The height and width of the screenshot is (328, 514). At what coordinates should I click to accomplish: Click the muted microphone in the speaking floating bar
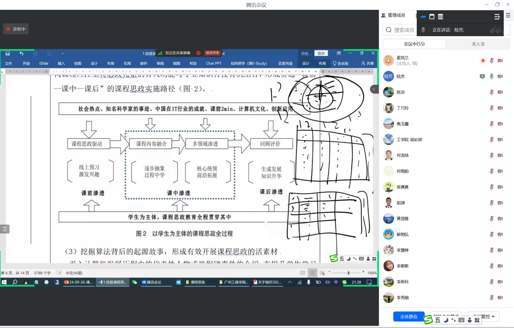click(x=423, y=30)
